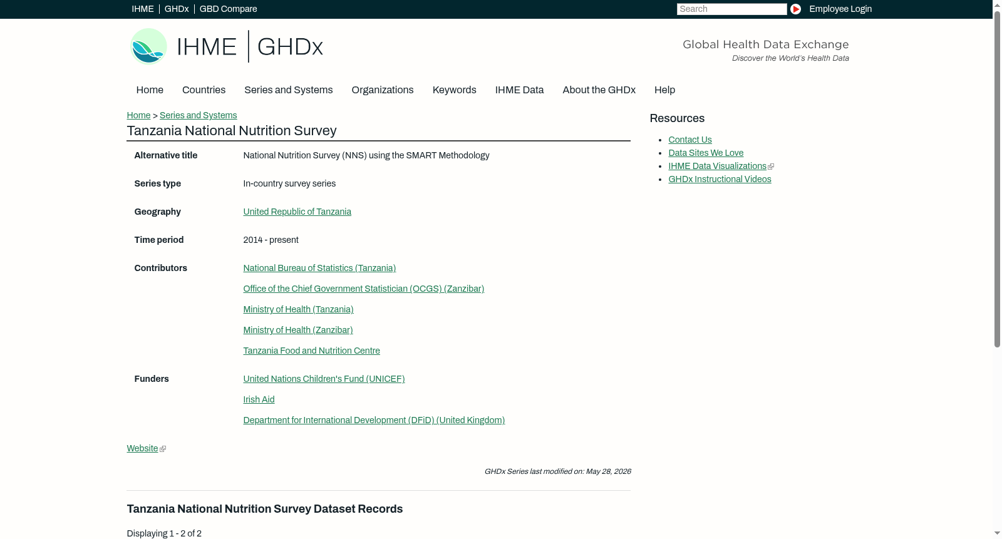Open GHDx Instructional Videos link
This screenshot has width=1002, height=539.
720,179
